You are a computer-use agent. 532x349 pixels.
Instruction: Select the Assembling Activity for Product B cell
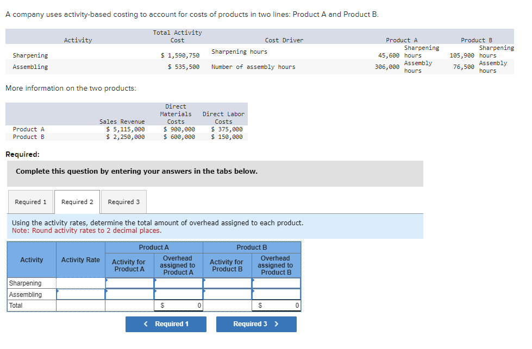tap(227, 294)
